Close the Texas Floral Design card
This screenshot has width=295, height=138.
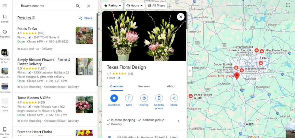pyautogui.click(x=181, y=17)
